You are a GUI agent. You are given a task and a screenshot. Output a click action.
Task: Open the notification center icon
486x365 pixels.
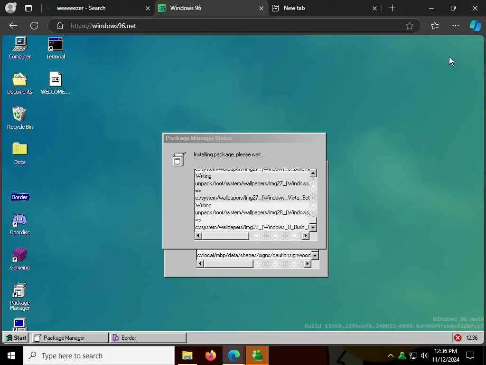coord(470,355)
